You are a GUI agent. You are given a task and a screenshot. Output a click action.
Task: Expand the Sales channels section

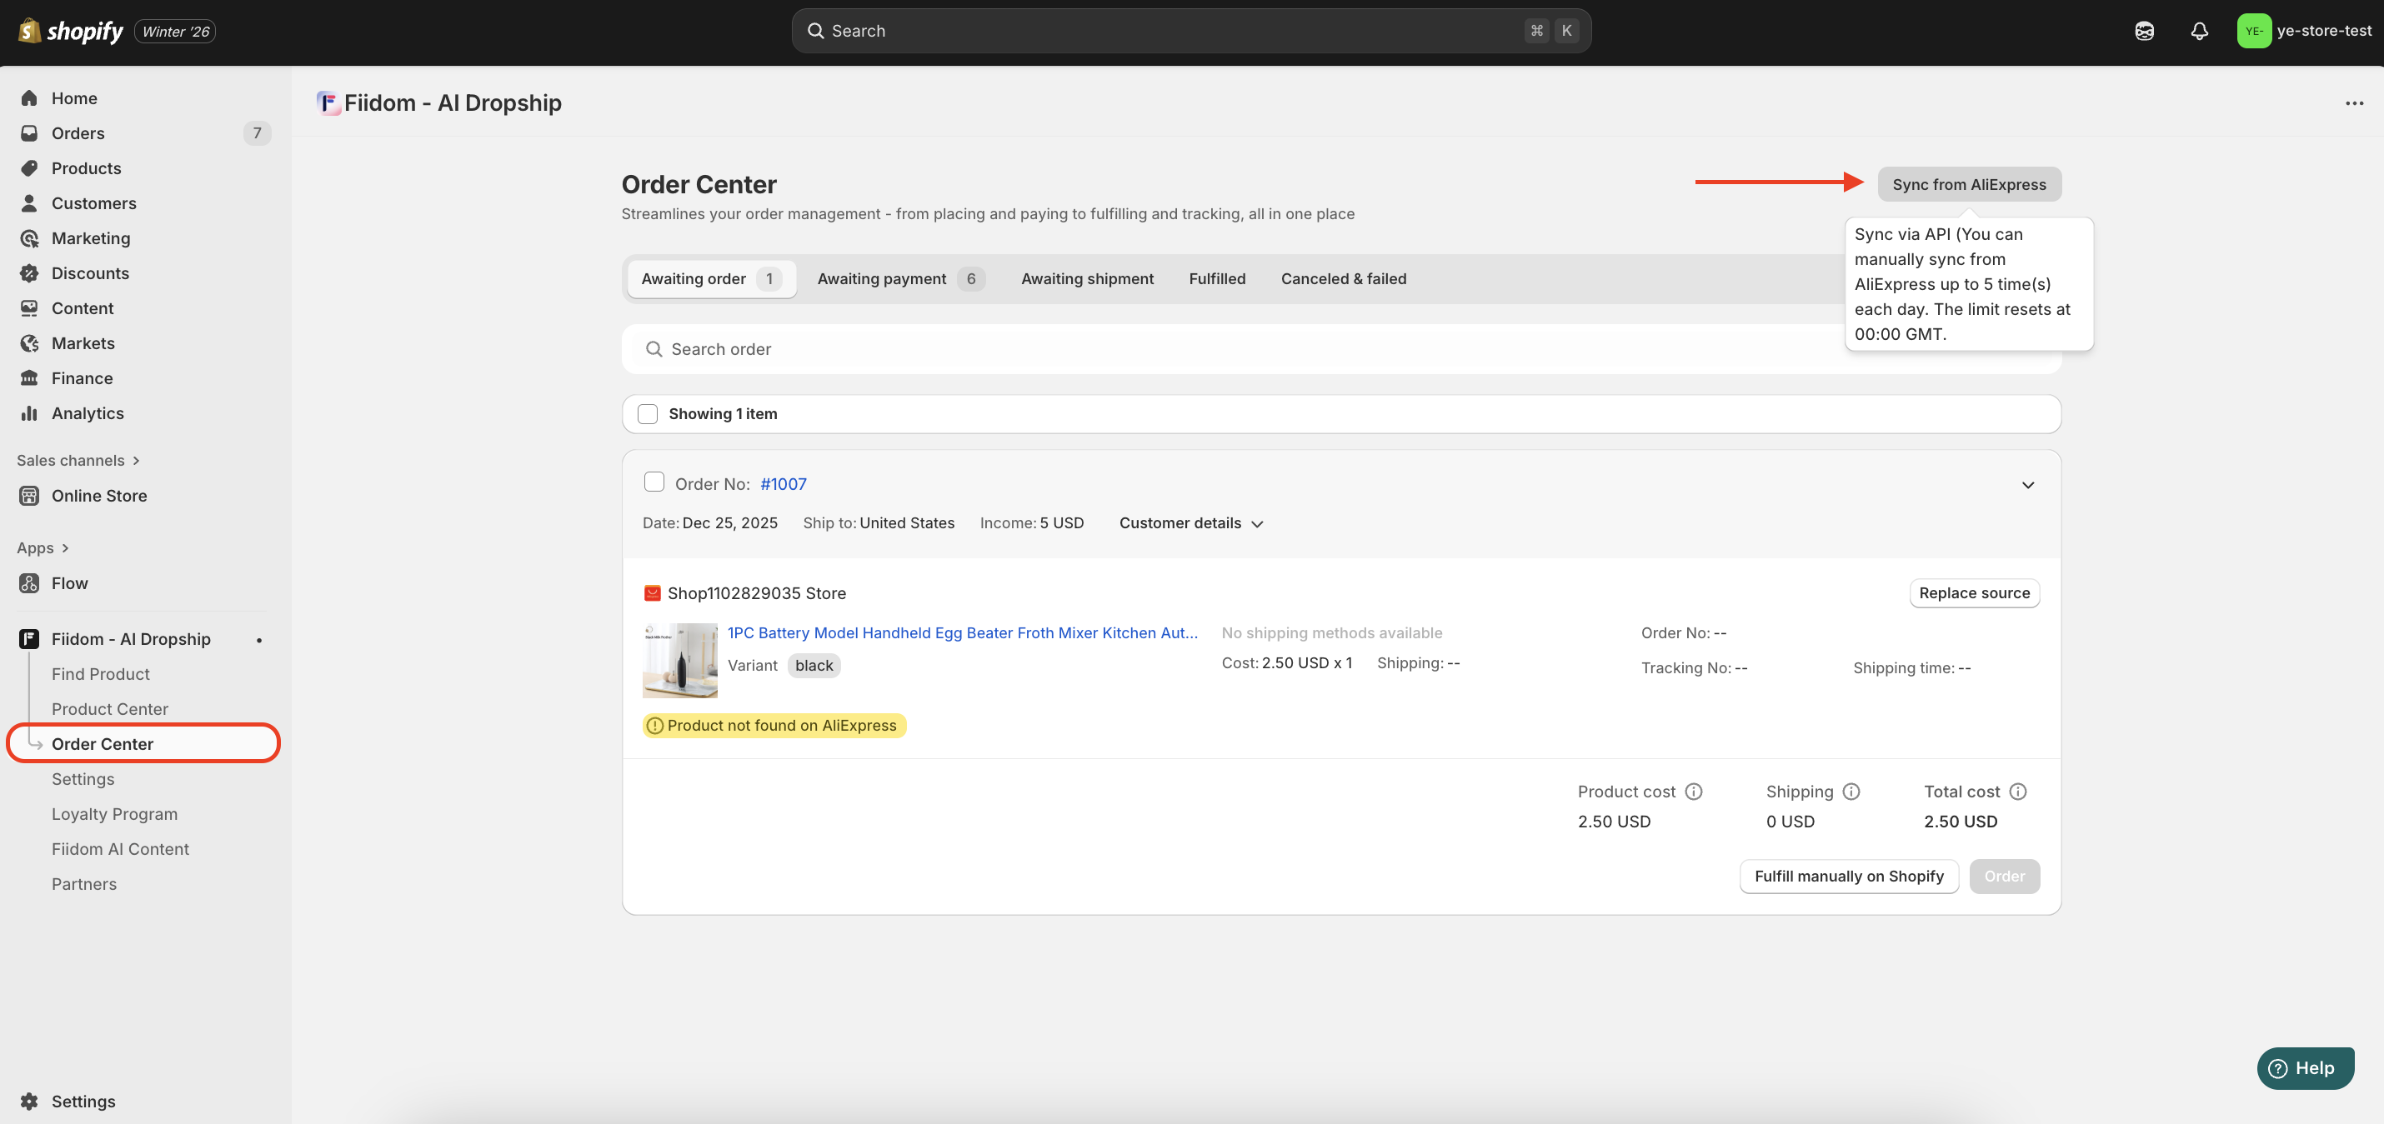[78, 461]
